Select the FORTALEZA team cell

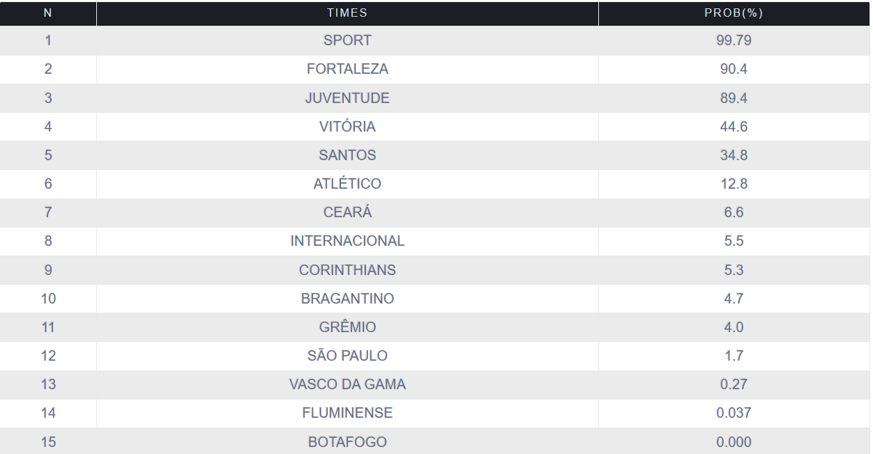[x=347, y=69]
